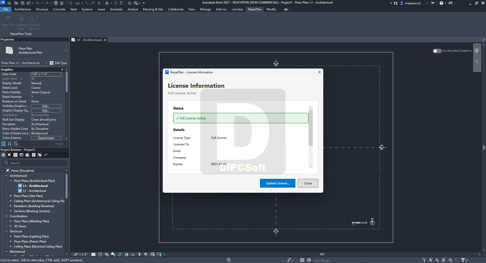The image size is (486, 263).
Task: Click the Open folder icon in quick access toolbar
Action: coord(16,3)
